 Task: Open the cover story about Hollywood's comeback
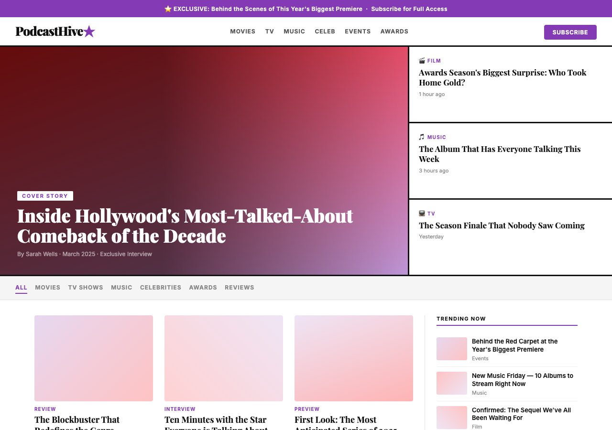[x=185, y=226]
